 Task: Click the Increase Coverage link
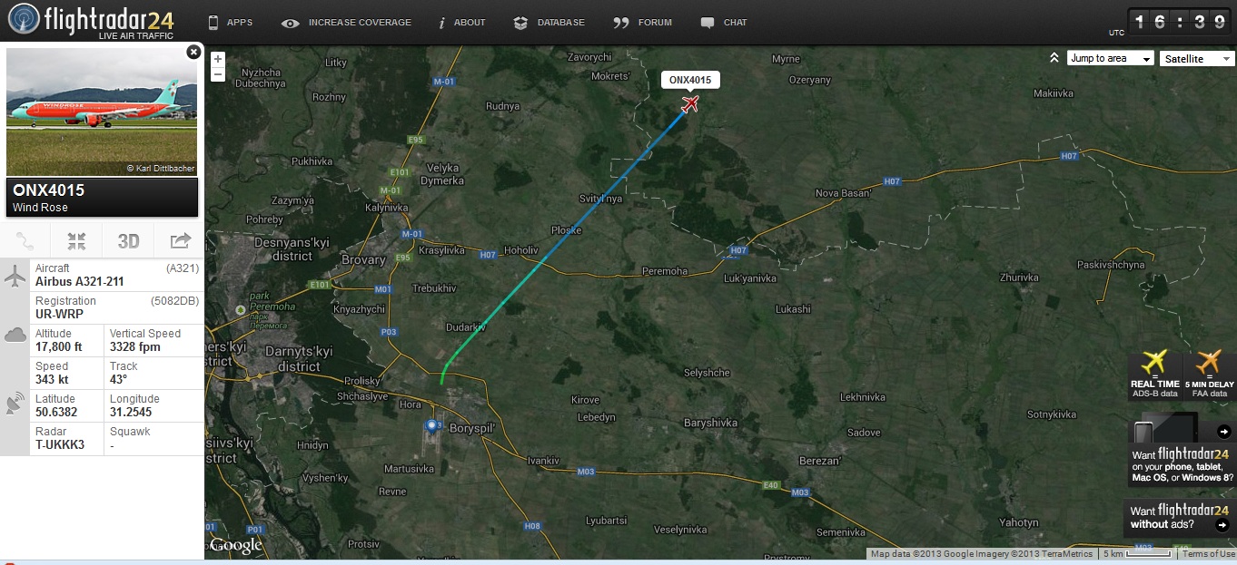(346, 23)
